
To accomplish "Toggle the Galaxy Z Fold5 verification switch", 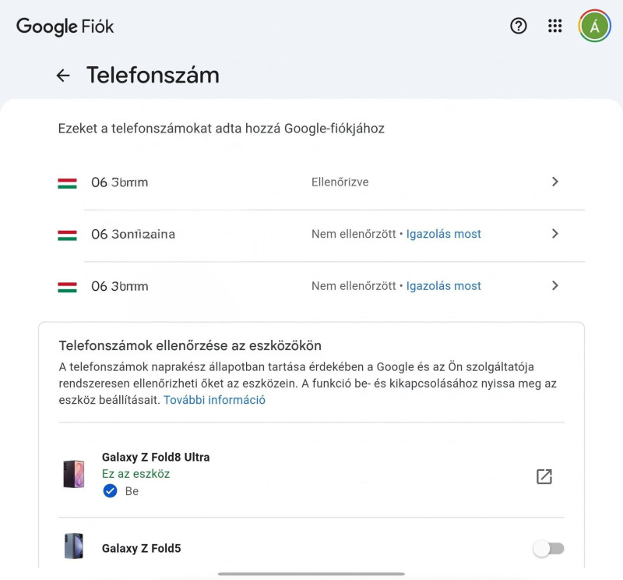I will [x=549, y=549].
